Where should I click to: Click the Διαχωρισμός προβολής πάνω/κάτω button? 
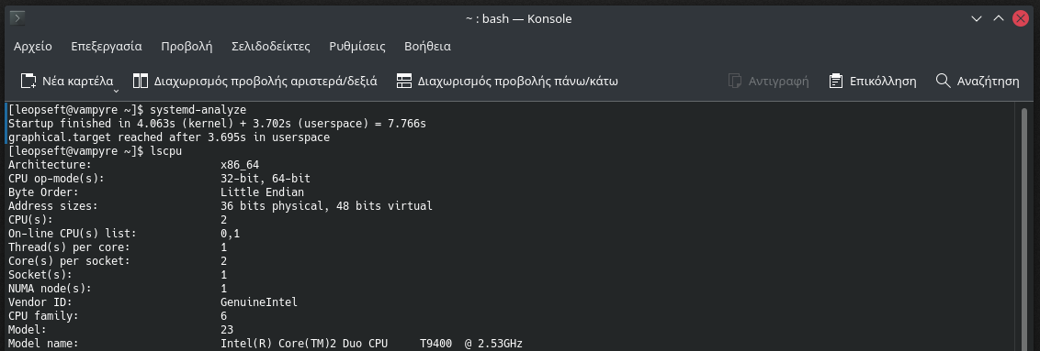pyautogui.click(x=507, y=82)
